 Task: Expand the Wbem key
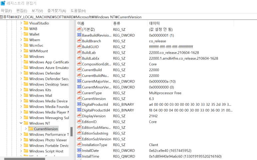click(21, 40)
